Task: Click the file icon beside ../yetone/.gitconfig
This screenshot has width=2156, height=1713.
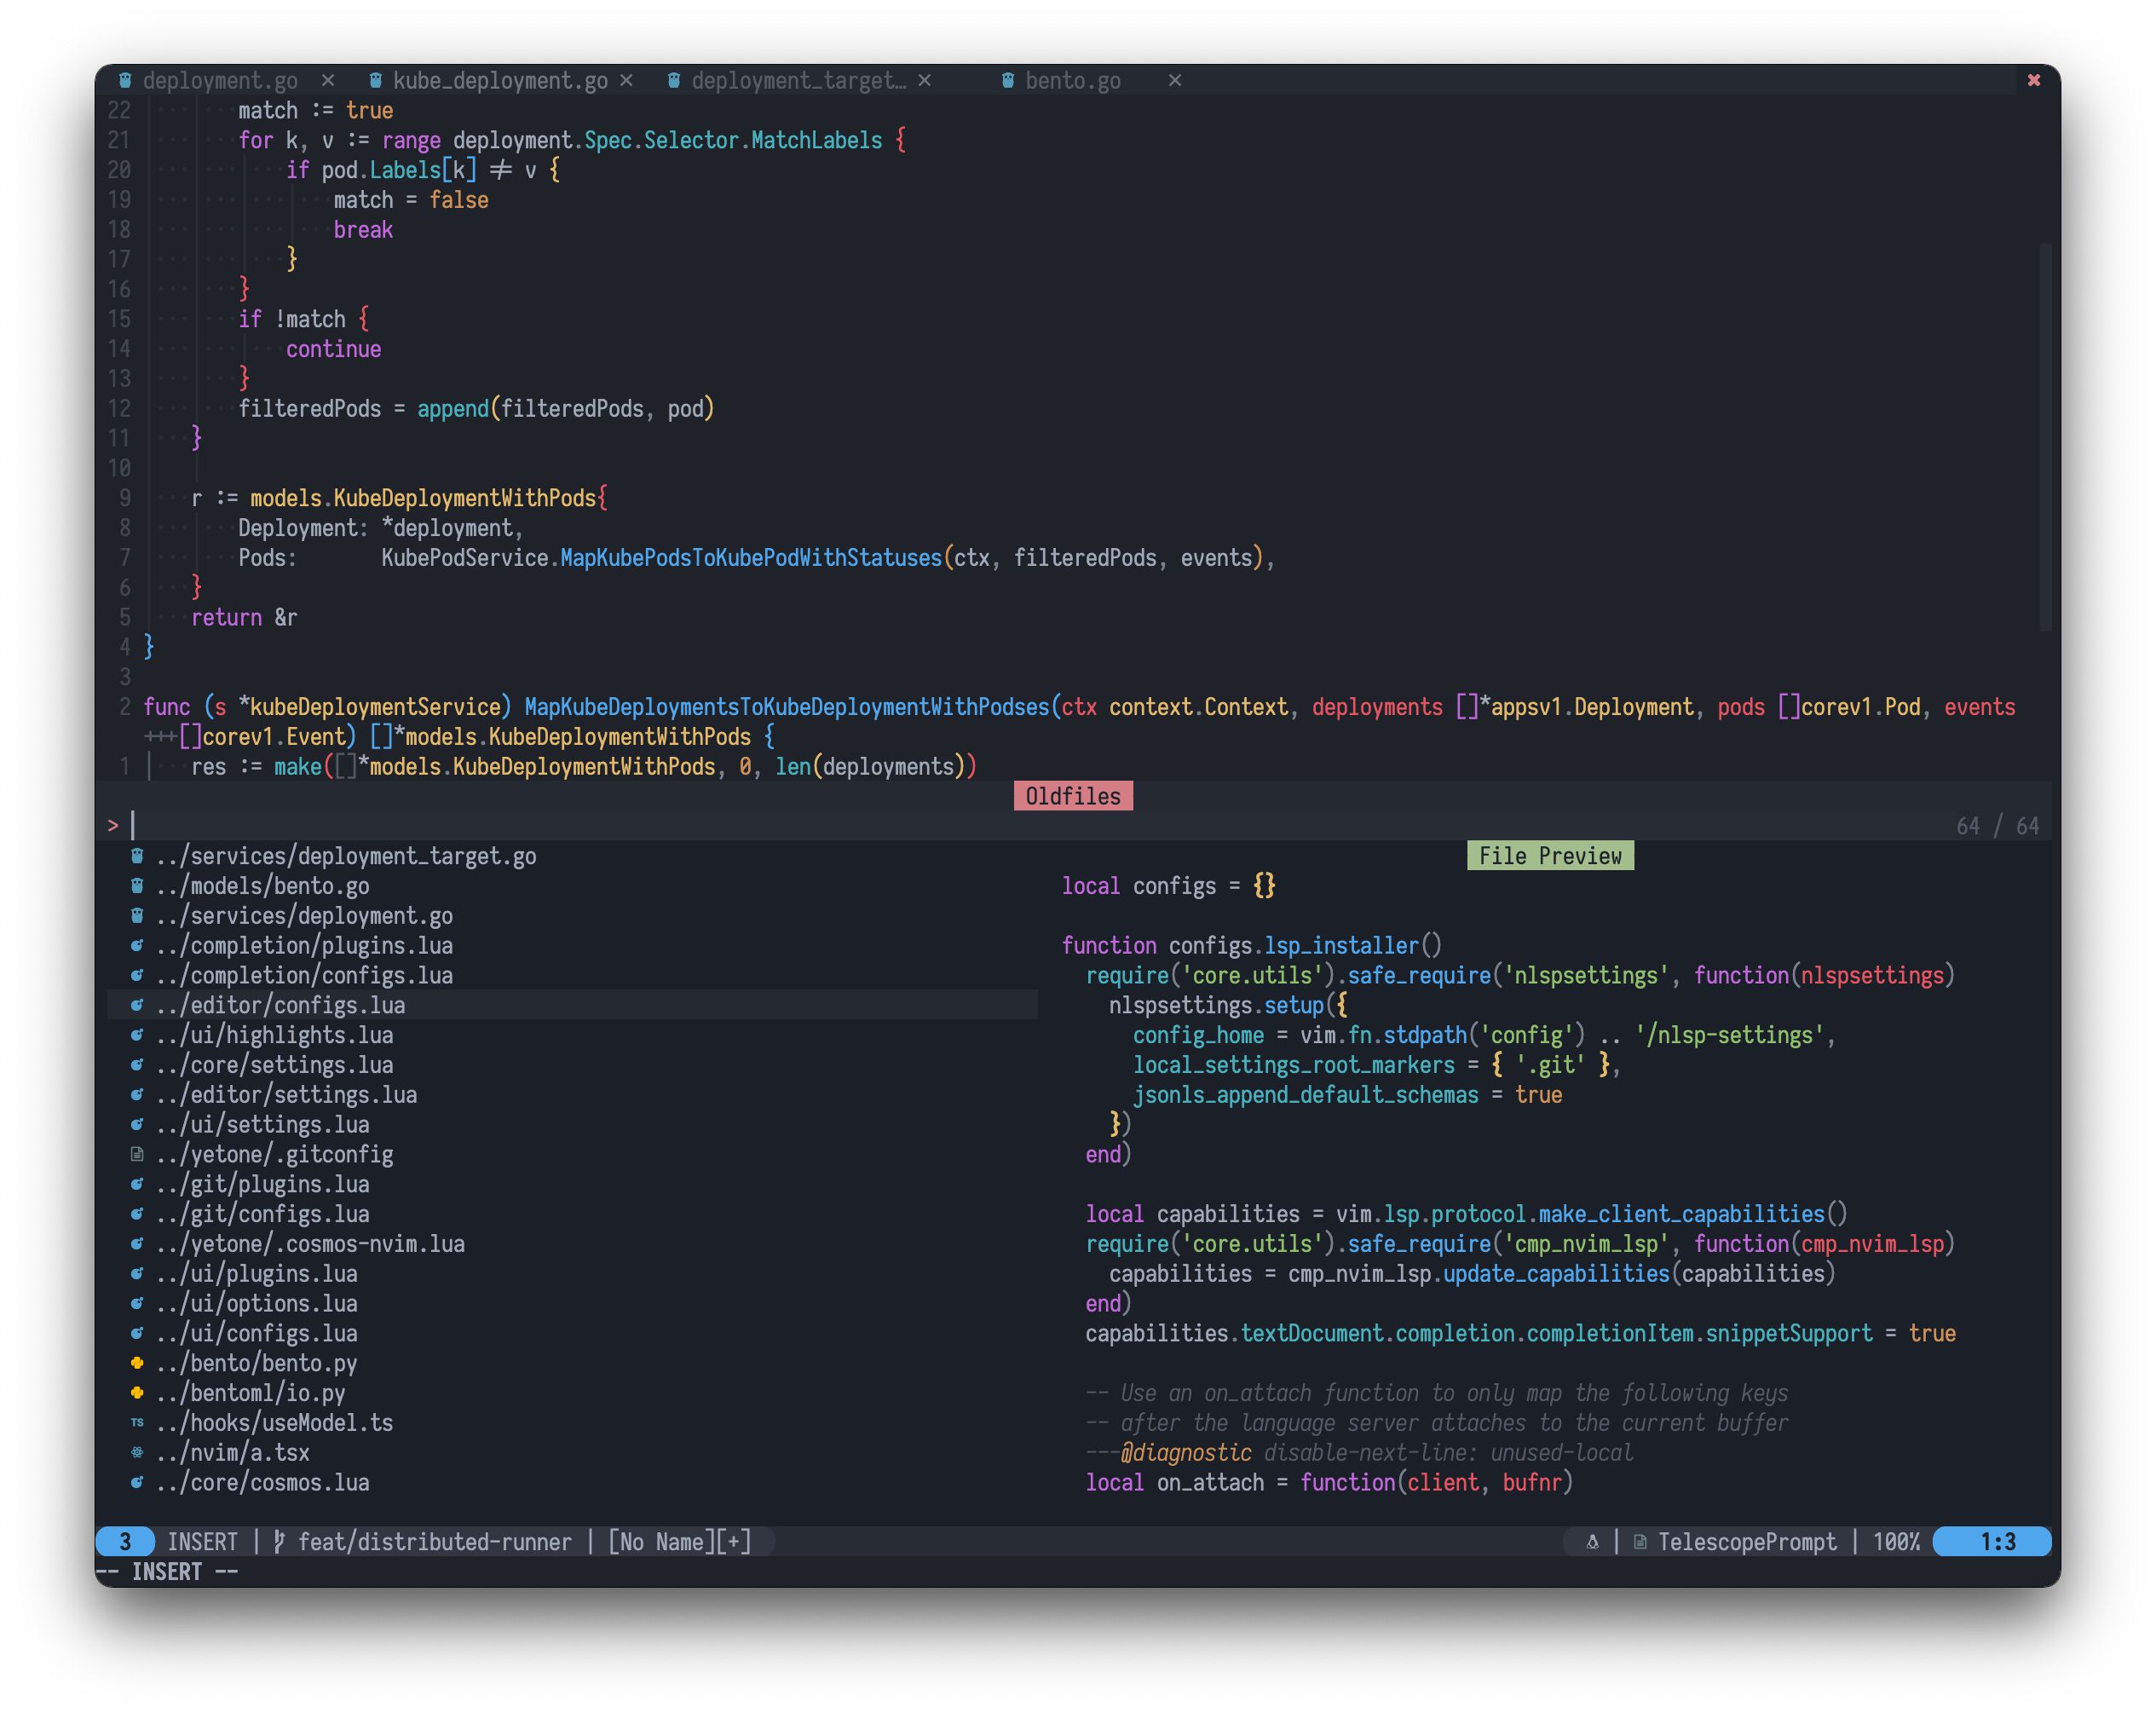Action: tap(137, 1154)
